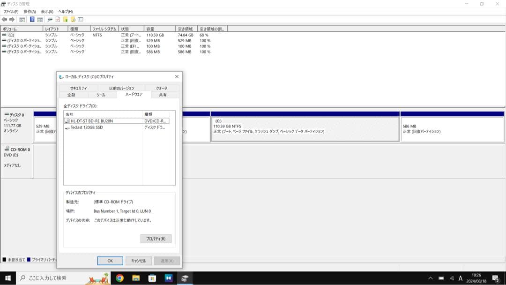The image size is (506, 285).
Task: Select Teclast 120GB SSD in the drive list
Action: coord(86,127)
